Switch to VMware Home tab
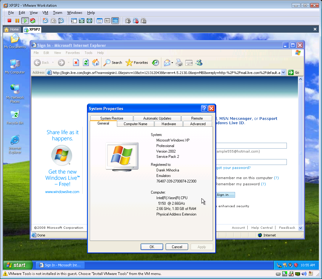The width and height of the screenshot is (322, 279). click(12, 29)
